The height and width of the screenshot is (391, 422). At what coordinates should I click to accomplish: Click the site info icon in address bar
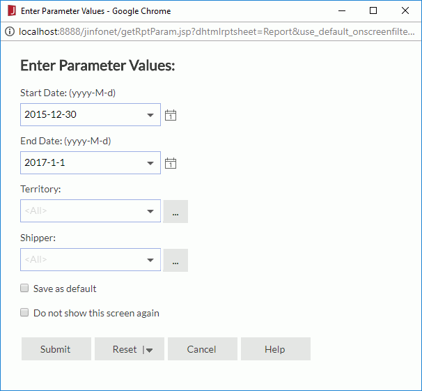(x=10, y=31)
